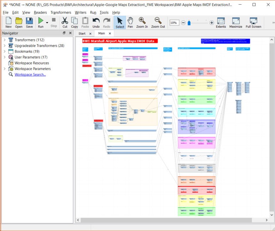Open the File menu
Image resolution: width=275 pixels, height=231 pixels.
point(5,12)
